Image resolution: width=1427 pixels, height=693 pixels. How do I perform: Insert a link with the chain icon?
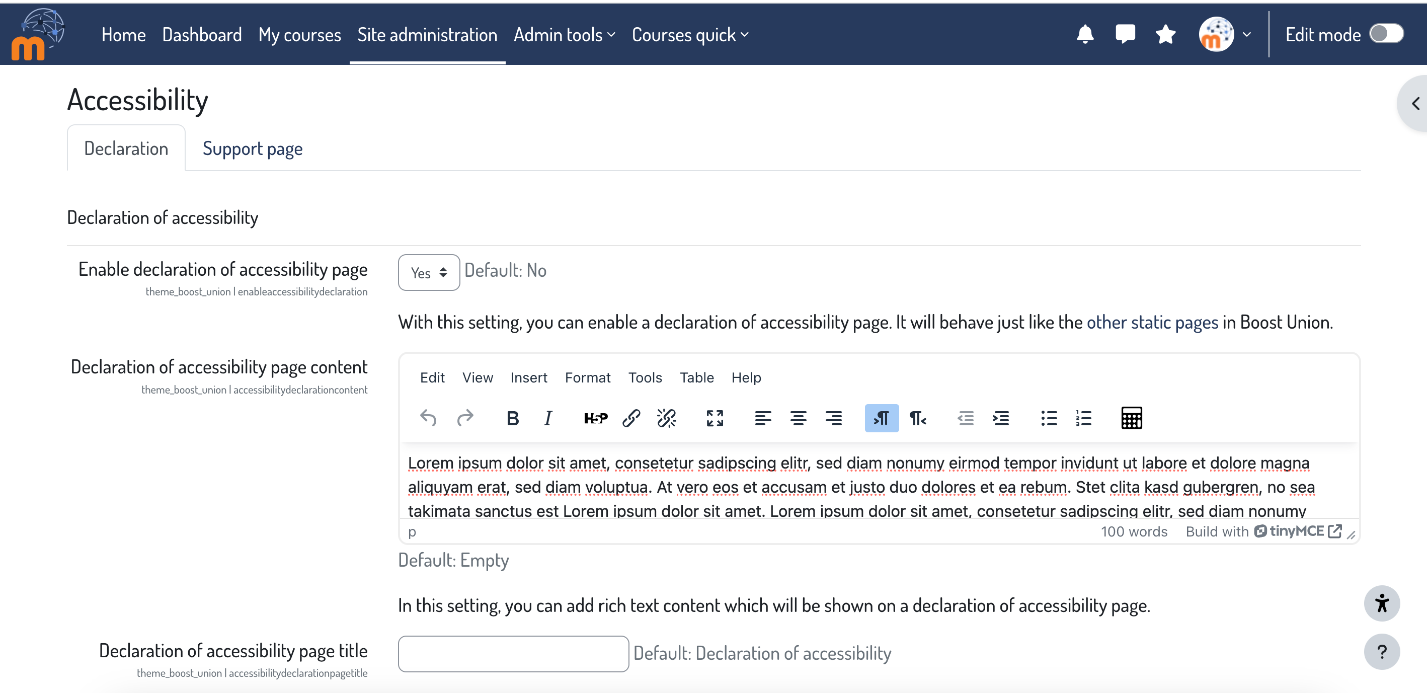point(631,418)
